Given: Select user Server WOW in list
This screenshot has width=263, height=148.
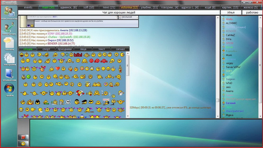Looking at the screenshot, I should click(233, 67).
